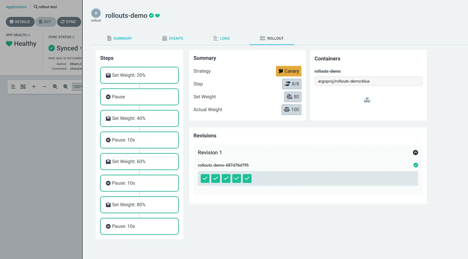Click the zoom in magnifier icon
This screenshot has width=468, height=259.
pos(55,87)
